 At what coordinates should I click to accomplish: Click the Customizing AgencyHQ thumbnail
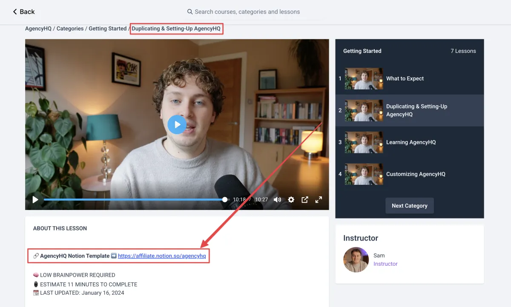364,174
